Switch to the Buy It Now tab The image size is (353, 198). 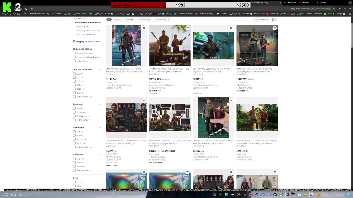pos(129,20)
